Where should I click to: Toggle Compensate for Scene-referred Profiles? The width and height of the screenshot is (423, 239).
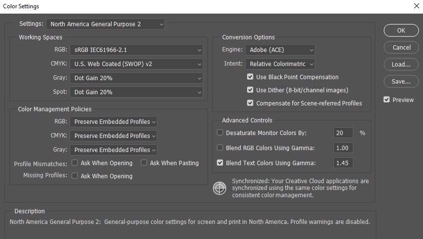pos(250,103)
